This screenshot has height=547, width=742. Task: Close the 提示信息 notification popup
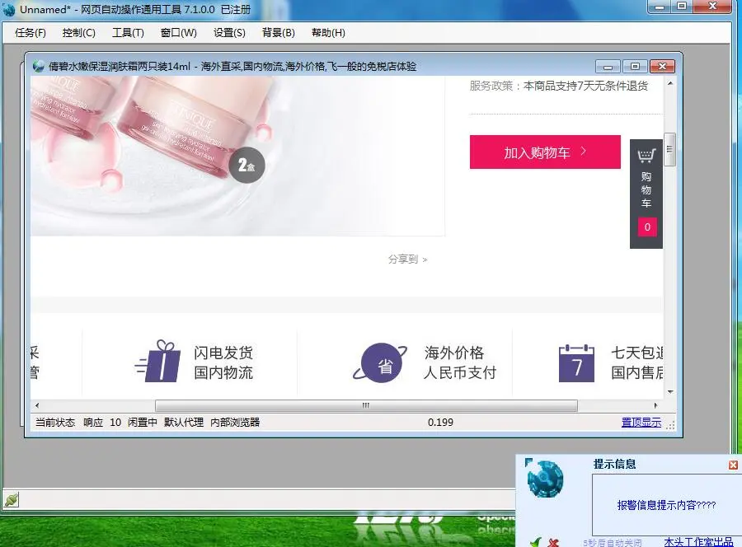733,465
